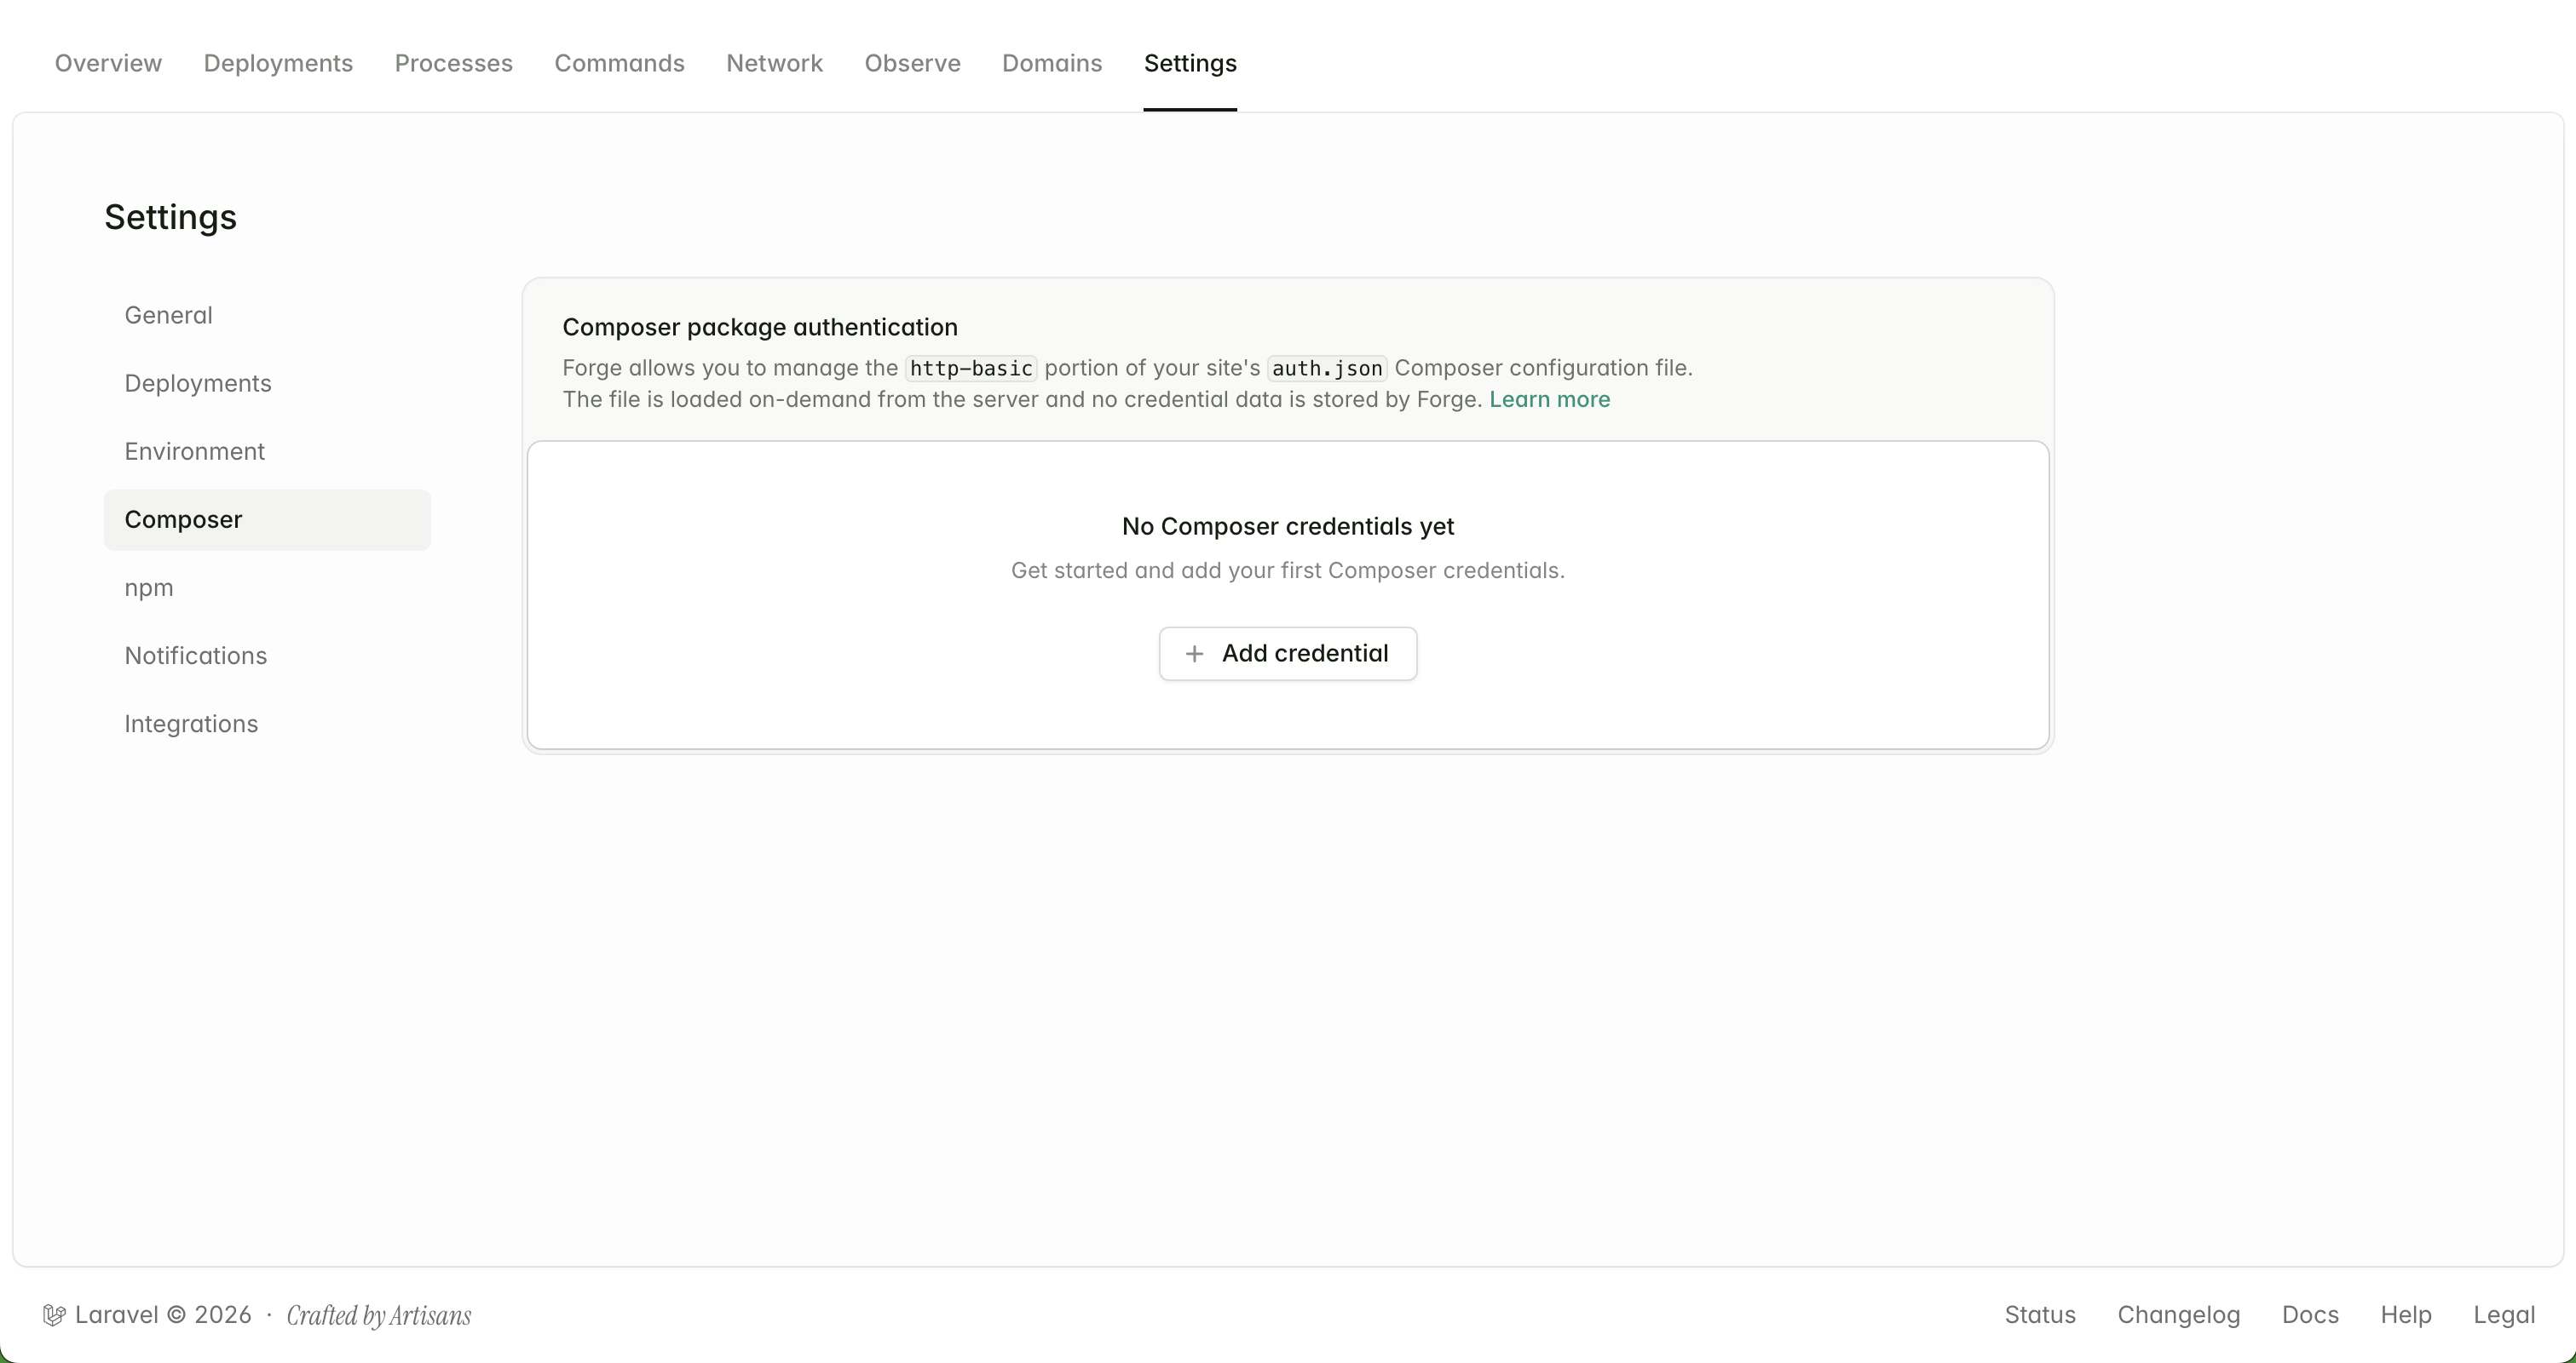This screenshot has width=2576, height=1363.
Task: Switch to the Deployments top tab
Action: tap(278, 63)
